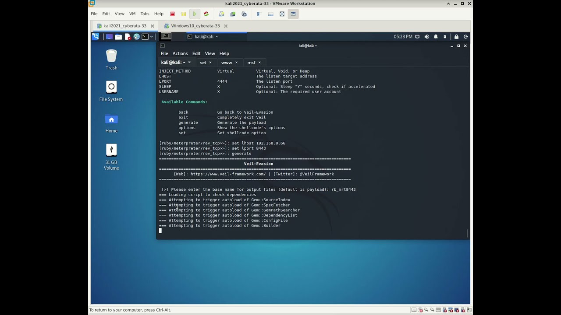The image size is (561, 315).
Task: Click the Unity/console view icon in VMware toolbar
Action: [293, 14]
